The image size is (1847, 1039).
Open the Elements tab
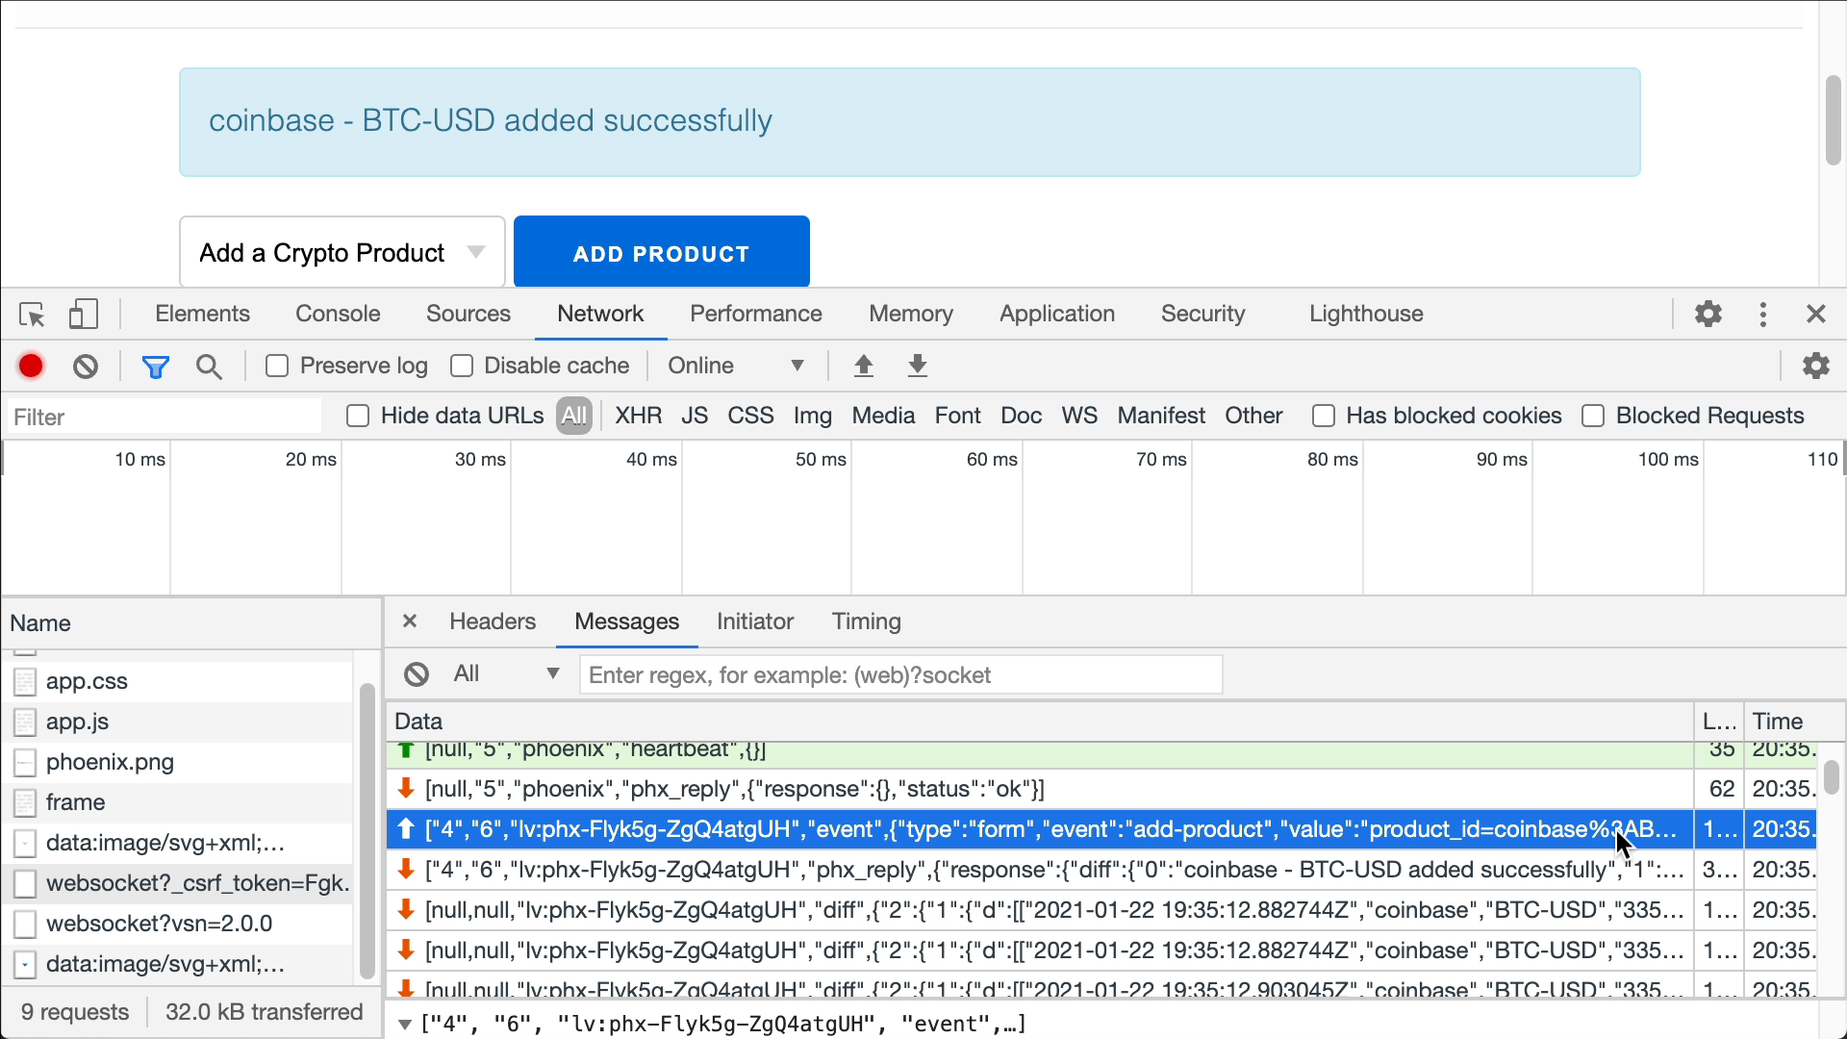pos(202,314)
